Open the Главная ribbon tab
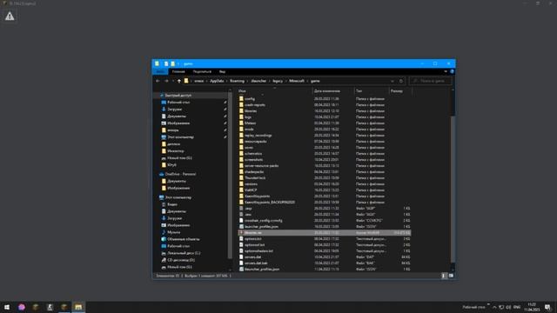Viewport: 557px width, 313px height. (x=178, y=71)
